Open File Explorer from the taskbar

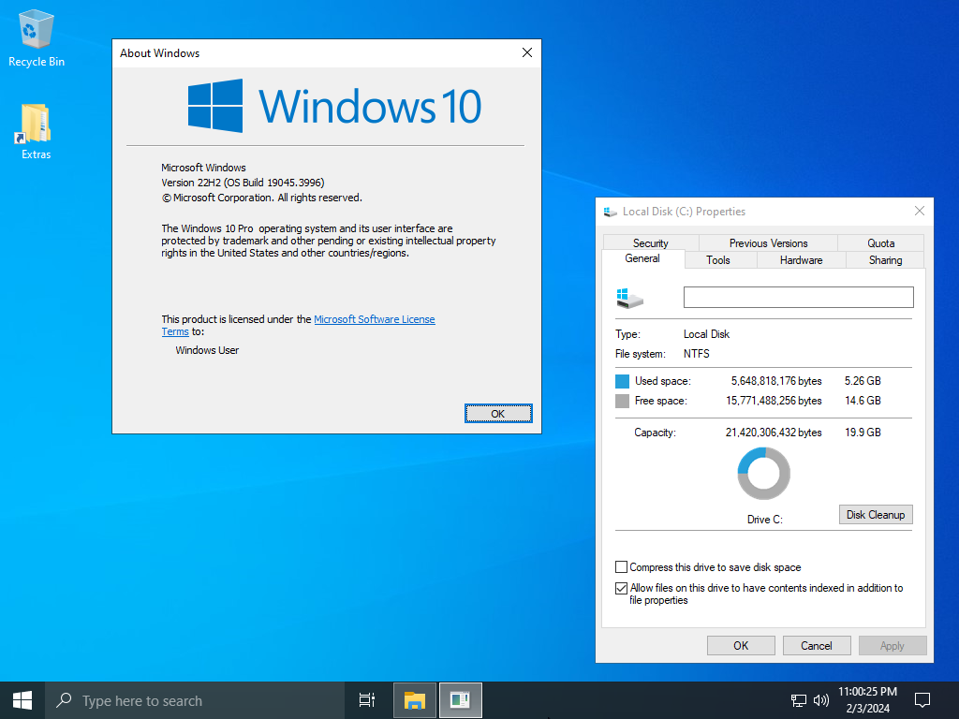click(x=415, y=700)
